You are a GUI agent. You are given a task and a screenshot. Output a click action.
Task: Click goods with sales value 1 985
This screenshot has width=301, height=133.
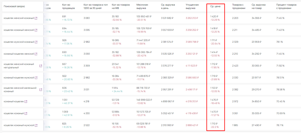pyautogui.click(x=235, y=125)
